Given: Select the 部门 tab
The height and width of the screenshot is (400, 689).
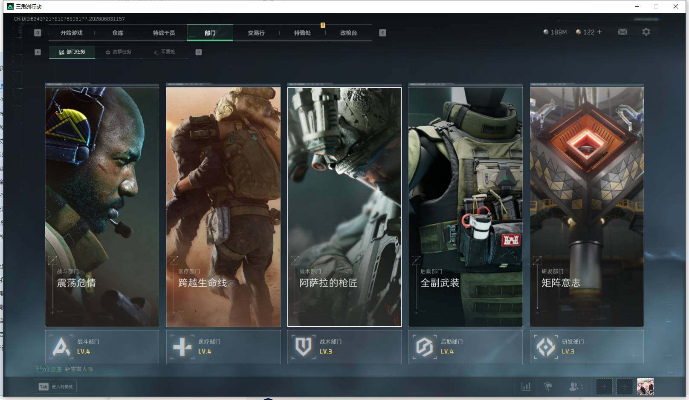Looking at the screenshot, I should (210, 33).
